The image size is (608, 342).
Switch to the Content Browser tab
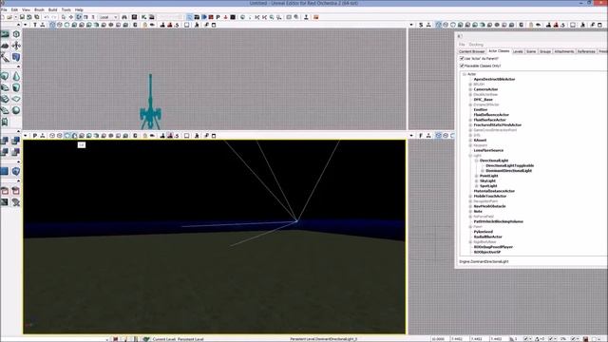pos(471,51)
